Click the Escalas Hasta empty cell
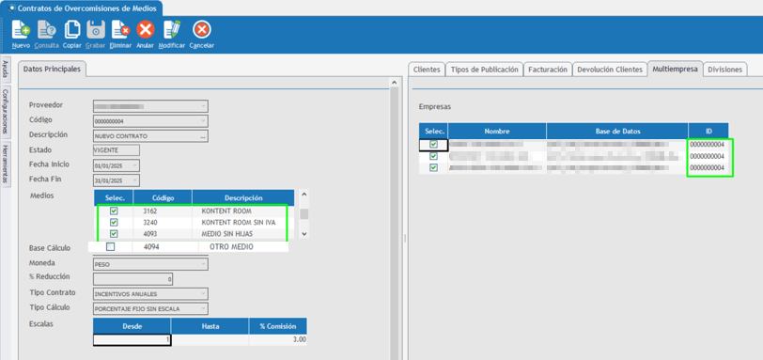 point(210,339)
